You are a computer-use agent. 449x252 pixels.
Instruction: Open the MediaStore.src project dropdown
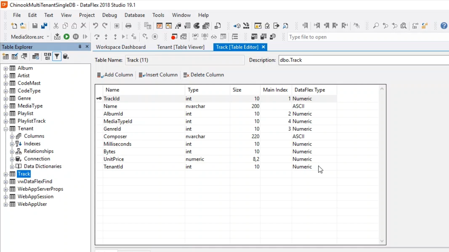click(x=48, y=37)
